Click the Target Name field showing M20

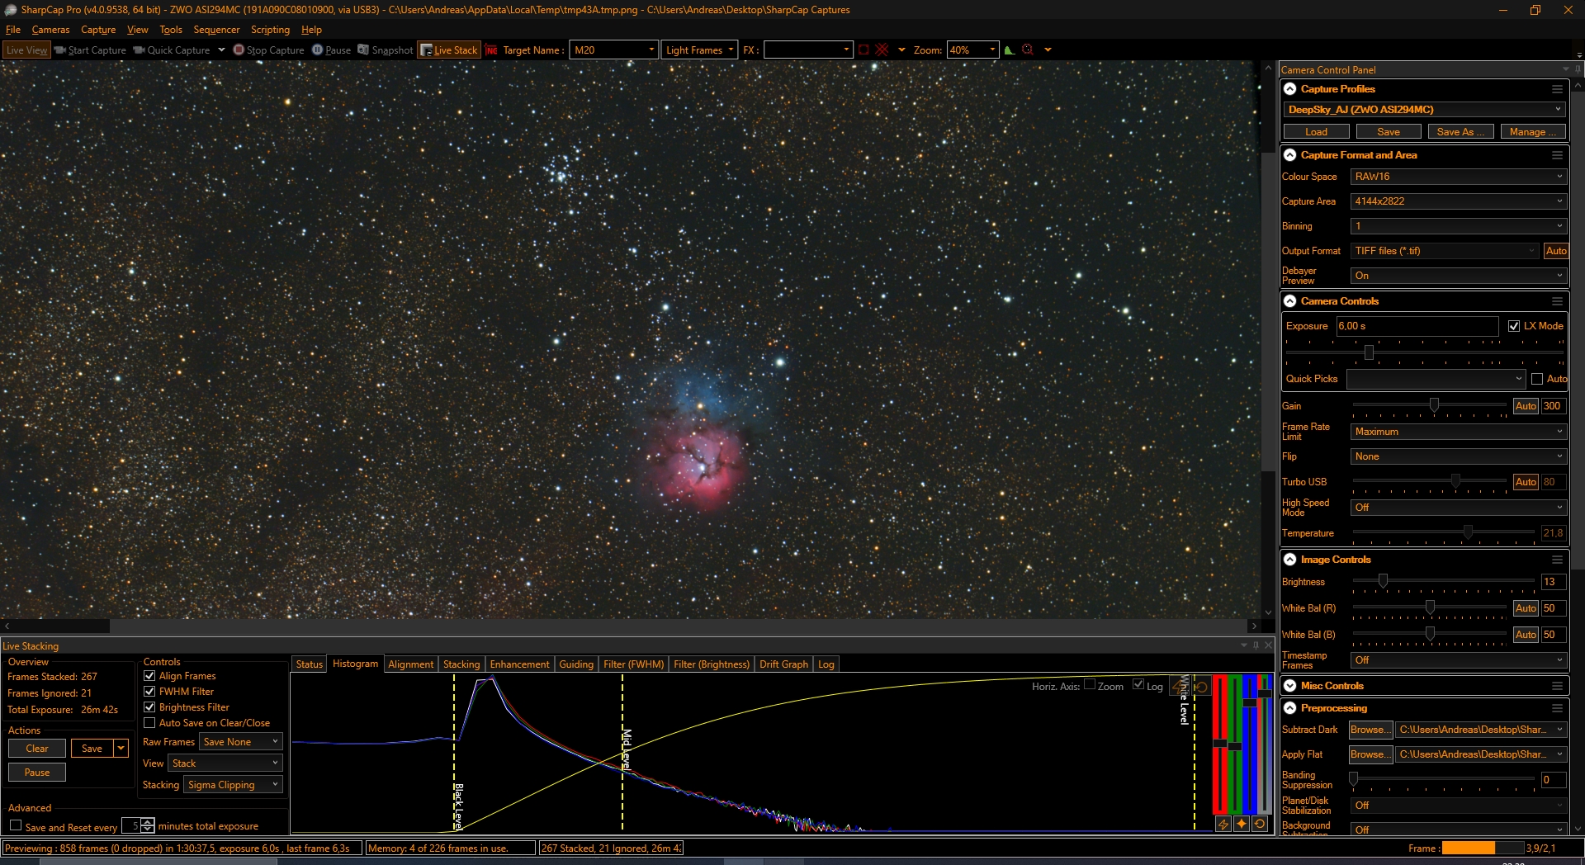613,50
